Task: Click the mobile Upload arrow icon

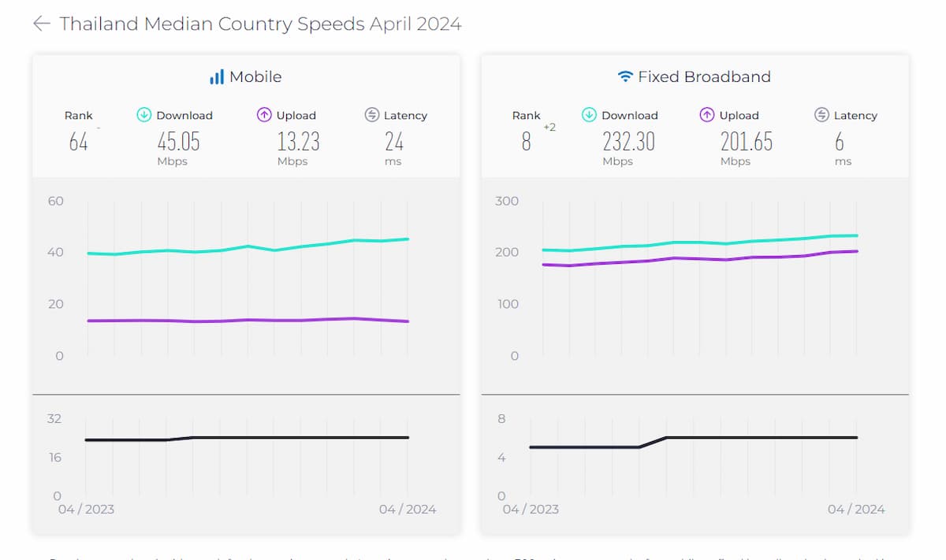Action: click(x=264, y=115)
